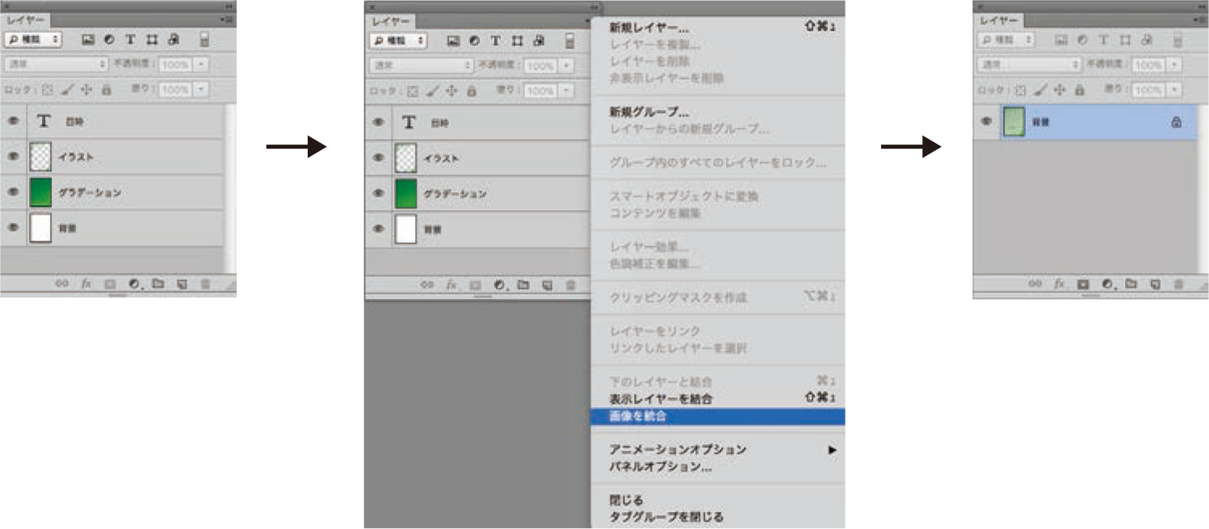
Task: Click pixel layer filter icon, left panel
Action: pos(89,39)
